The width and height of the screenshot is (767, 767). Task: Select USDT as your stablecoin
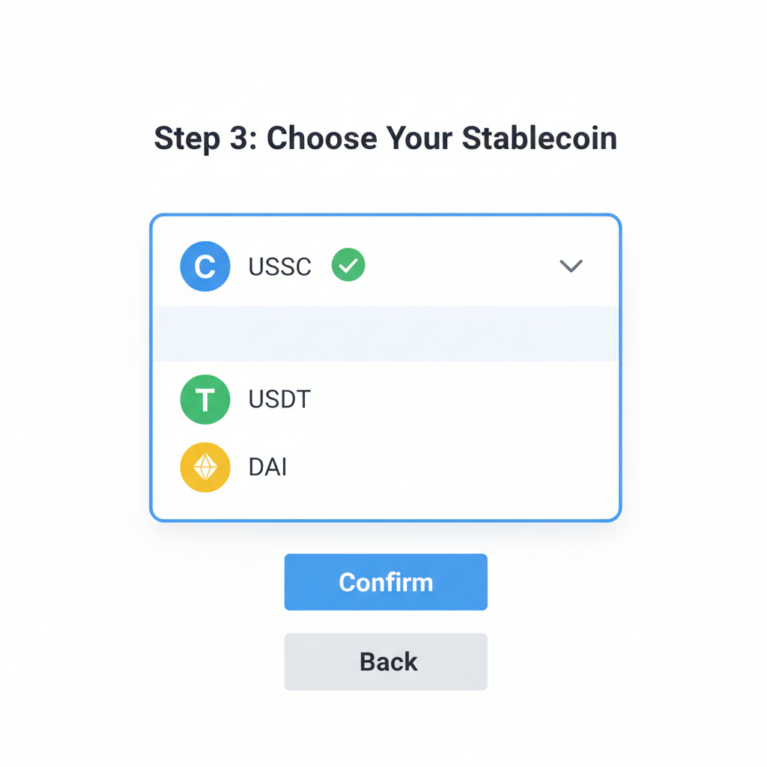point(279,399)
